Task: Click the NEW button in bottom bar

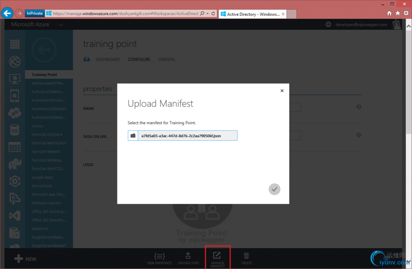Action: [x=25, y=259]
